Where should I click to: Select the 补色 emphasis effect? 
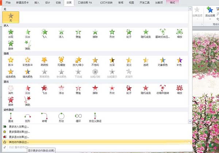coord(180,61)
